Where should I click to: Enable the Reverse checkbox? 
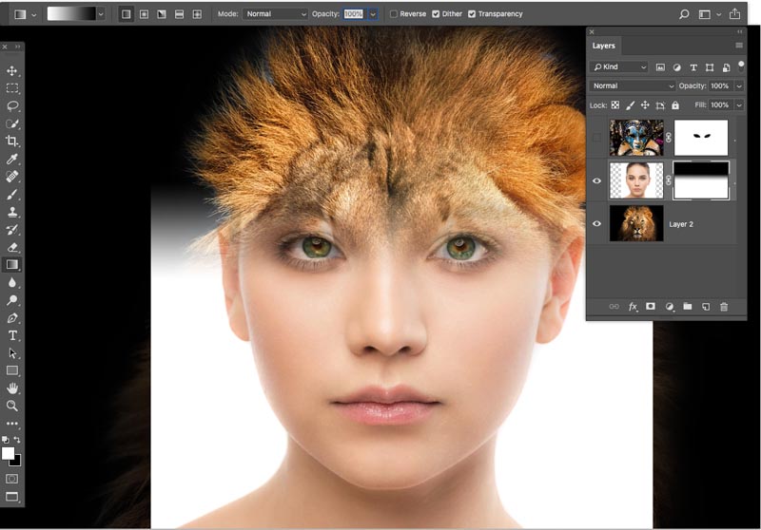click(x=394, y=14)
